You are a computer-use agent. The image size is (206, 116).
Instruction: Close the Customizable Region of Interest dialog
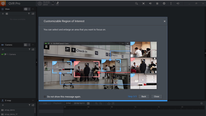pos(165,21)
